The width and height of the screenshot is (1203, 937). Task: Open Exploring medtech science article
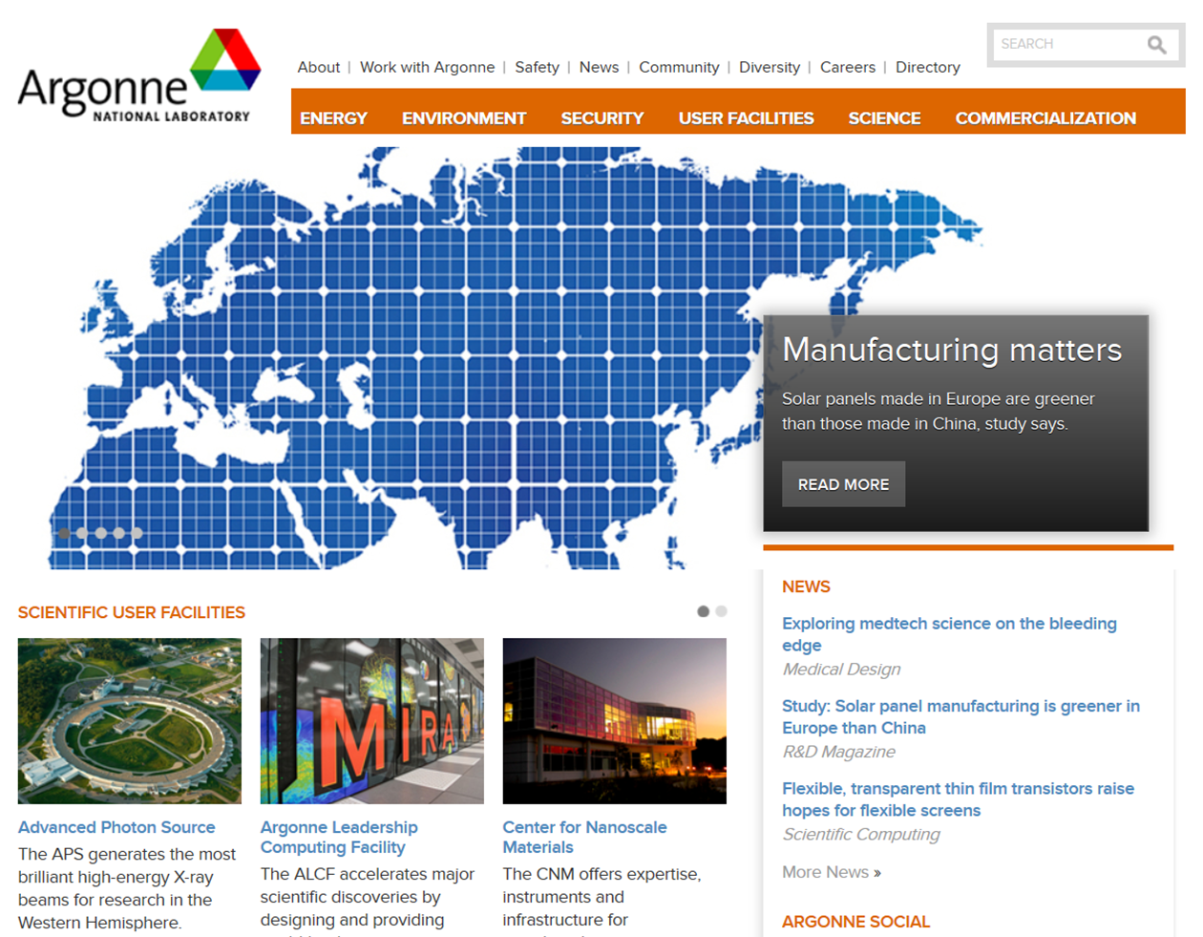coord(949,634)
